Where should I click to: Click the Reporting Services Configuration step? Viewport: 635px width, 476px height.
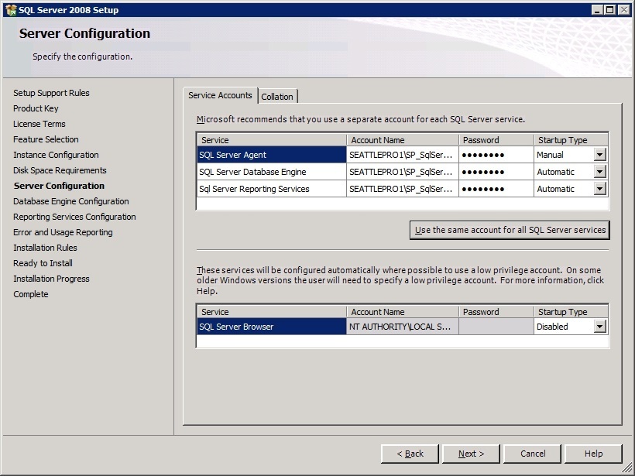[x=74, y=217]
